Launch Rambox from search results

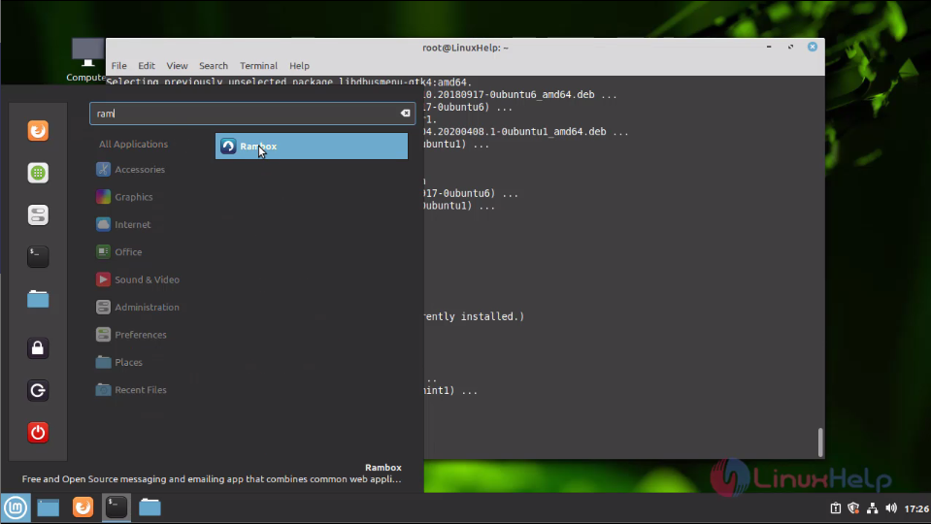(311, 146)
